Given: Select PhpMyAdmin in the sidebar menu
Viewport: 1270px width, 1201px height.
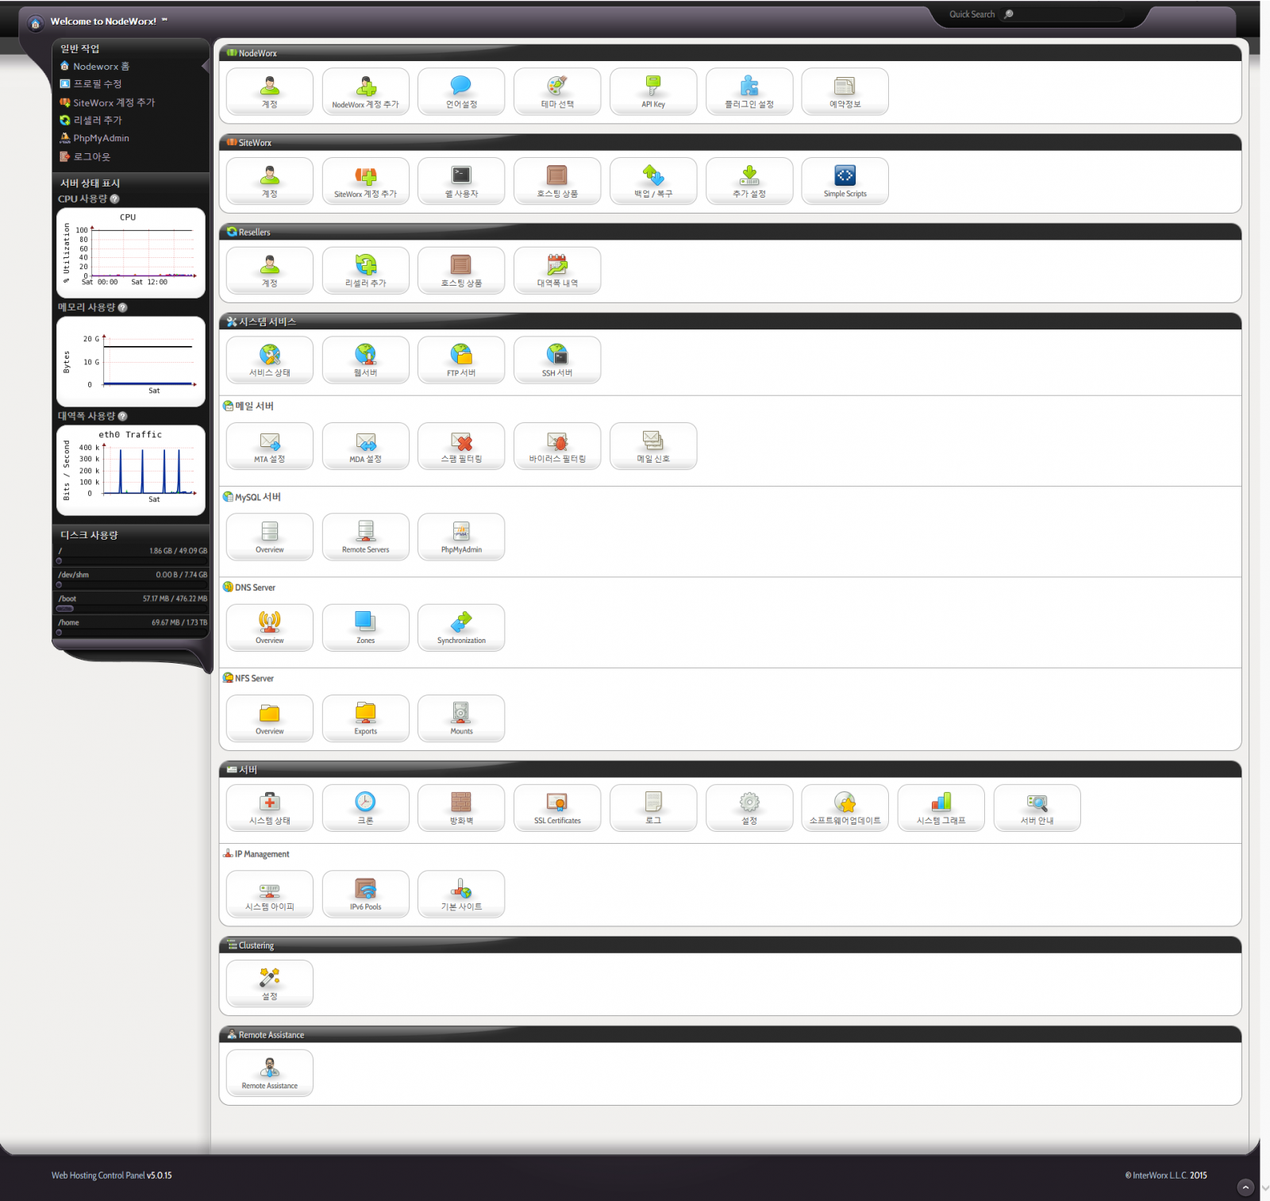Looking at the screenshot, I should [101, 138].
